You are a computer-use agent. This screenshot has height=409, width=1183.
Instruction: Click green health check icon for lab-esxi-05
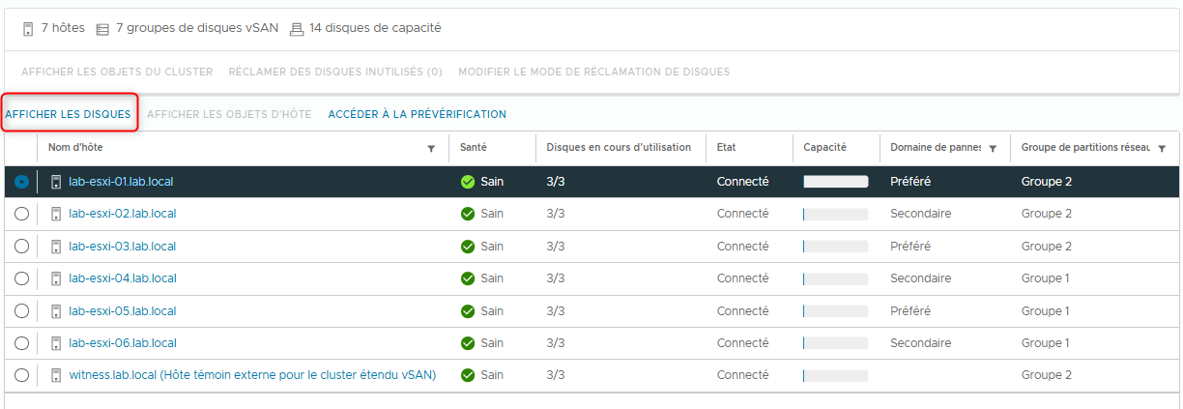(468, 311)
